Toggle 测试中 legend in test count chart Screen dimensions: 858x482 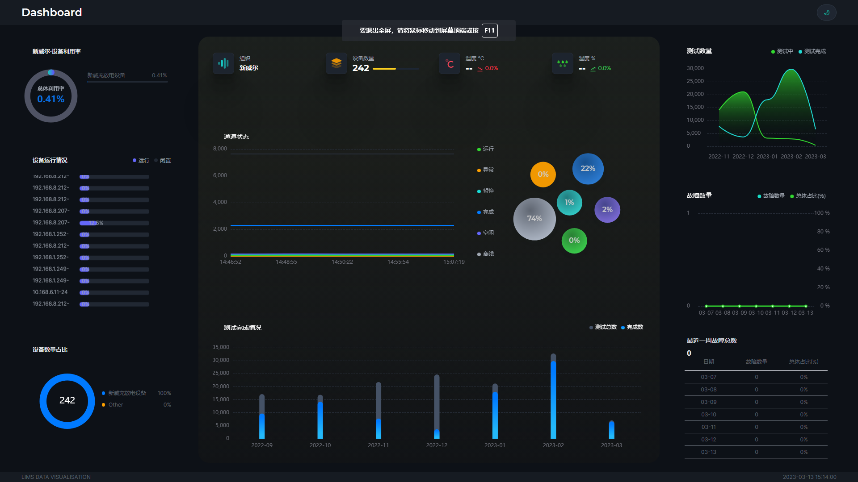click(x=782, y=51)
